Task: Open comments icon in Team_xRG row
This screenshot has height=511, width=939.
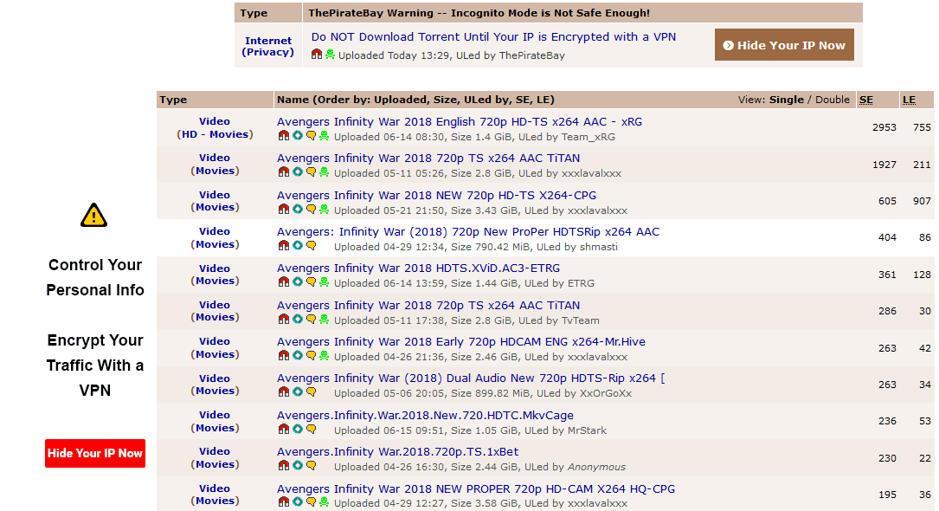Action: point(311,136)
